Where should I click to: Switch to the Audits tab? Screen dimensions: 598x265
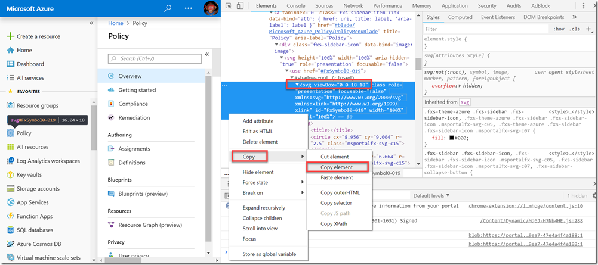click(514, 6)
